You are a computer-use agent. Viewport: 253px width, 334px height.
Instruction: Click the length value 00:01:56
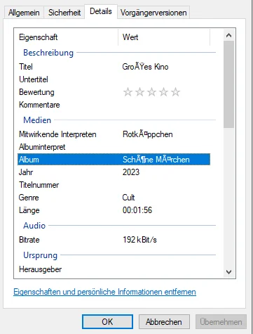point(137,210)
